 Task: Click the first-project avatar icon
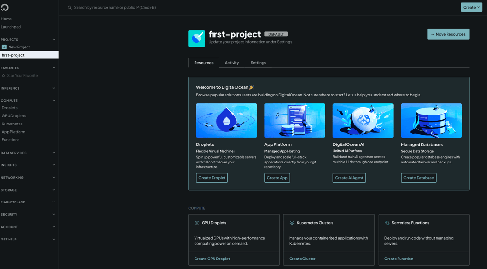point(196,38)
